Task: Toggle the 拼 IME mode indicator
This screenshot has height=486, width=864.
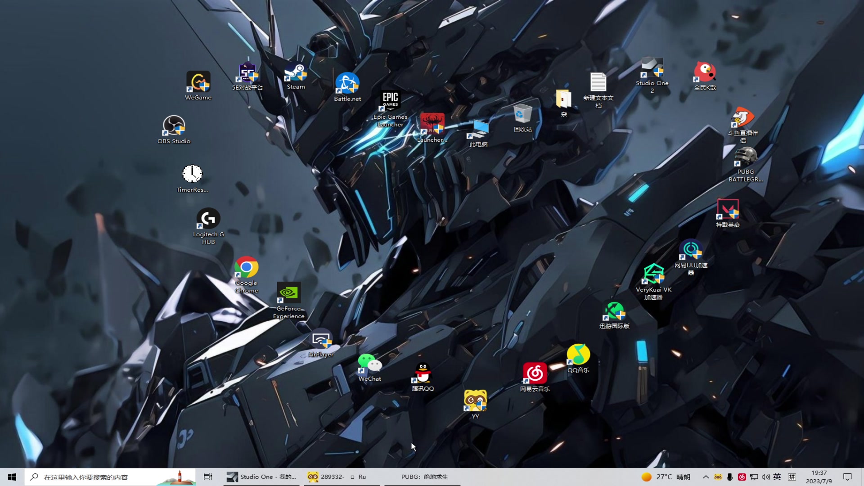Action: (x=792, y=477)
